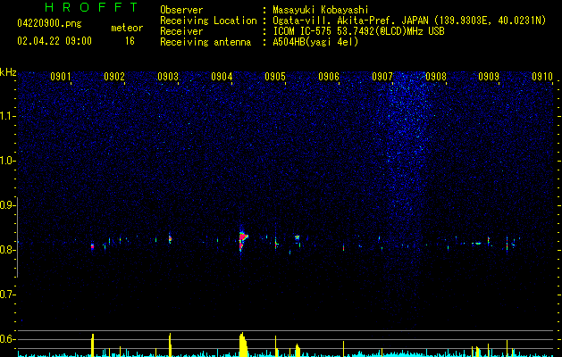Click the date stamp 02.04.22 09:00
This screenshot has height=357, width=562.
pyautogui.click(x=55, y=41)
